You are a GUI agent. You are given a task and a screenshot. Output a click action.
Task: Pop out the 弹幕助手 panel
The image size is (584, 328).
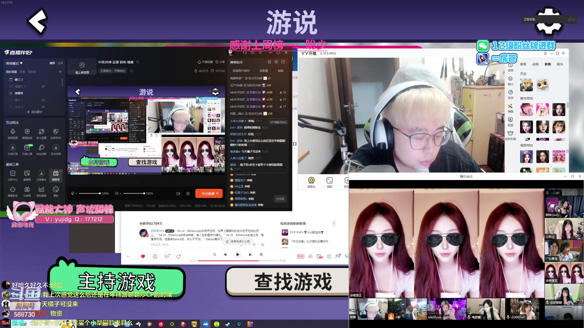(x=283, y=62)
